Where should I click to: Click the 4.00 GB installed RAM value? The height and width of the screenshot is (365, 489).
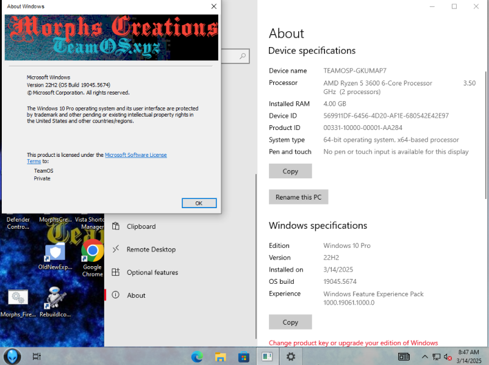(x=335, y=104)
